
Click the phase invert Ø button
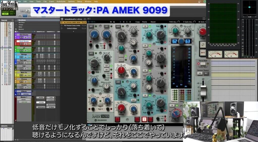pyautogui.click(x=203, y=45)
